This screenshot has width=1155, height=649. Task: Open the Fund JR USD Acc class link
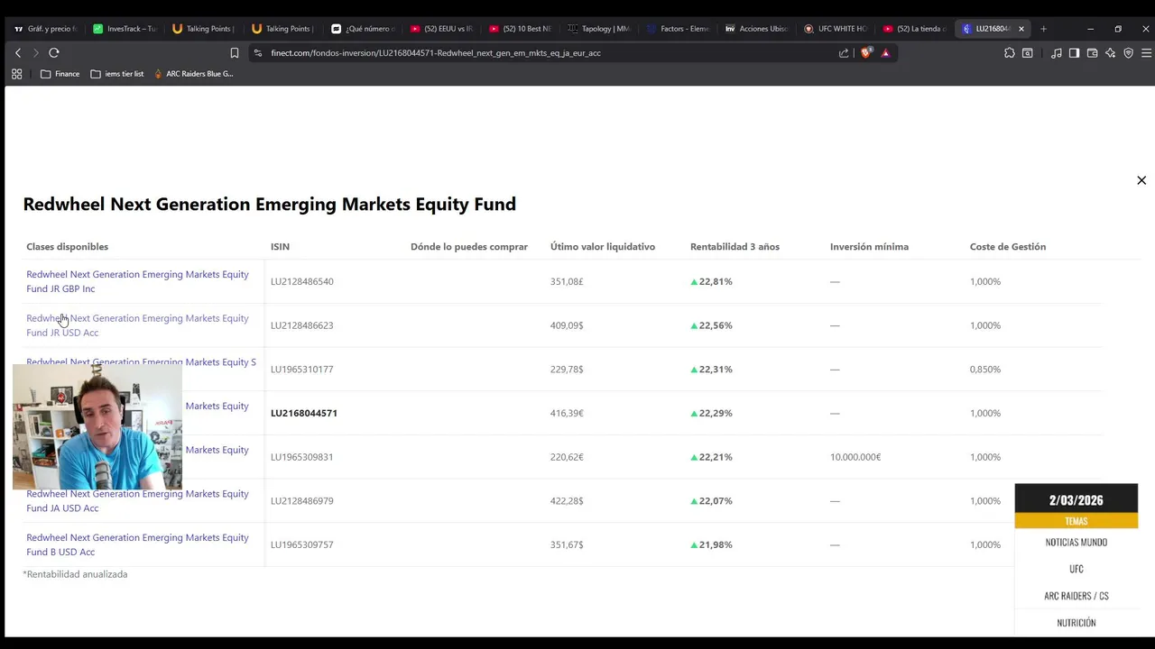pyautogui.click(x=137, y=325)
